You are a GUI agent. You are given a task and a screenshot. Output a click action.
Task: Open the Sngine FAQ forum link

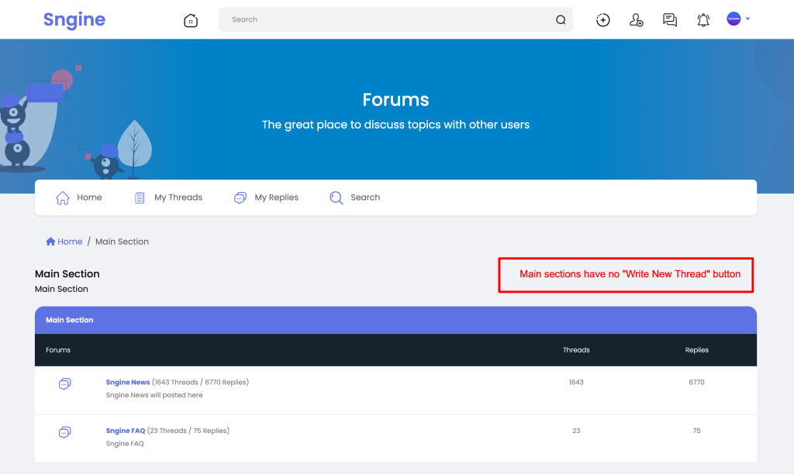click(x=125, y=431)
